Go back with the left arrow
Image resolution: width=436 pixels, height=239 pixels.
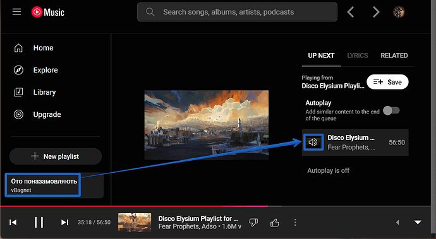click(x=351, y=12)
